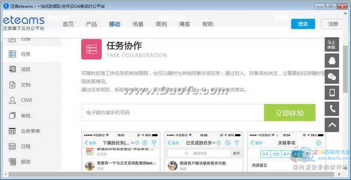Viewport: 351px width, 180px height.
Task: Click 排序 beside the task search box
Action: point(236,153)
